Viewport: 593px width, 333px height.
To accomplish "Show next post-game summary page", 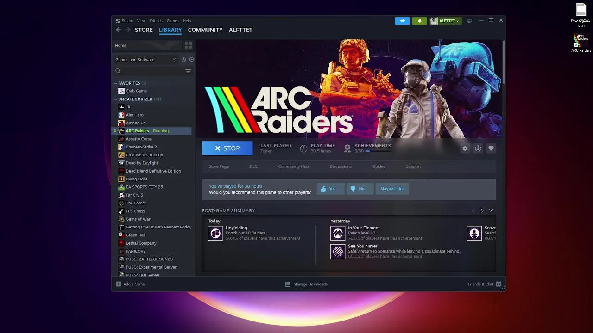I will 482,210.
